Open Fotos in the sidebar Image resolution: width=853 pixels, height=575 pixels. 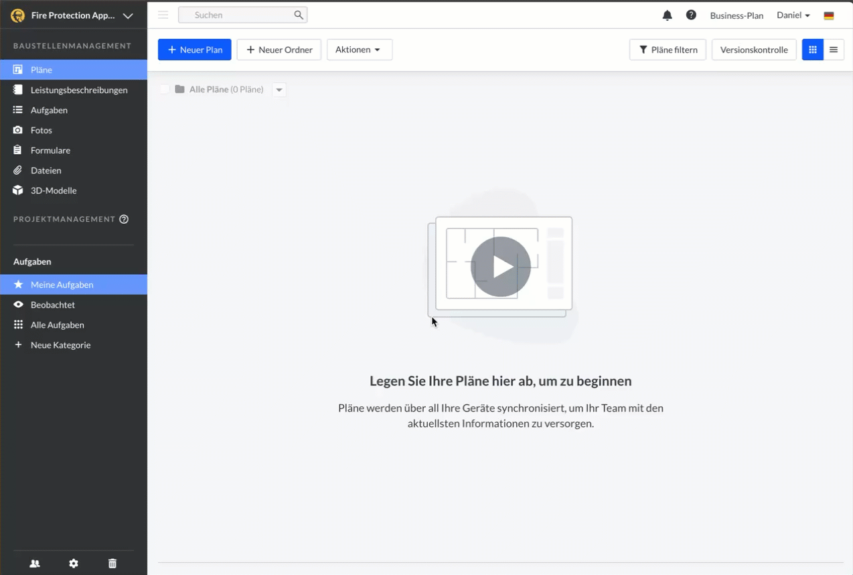pos(42,130)
